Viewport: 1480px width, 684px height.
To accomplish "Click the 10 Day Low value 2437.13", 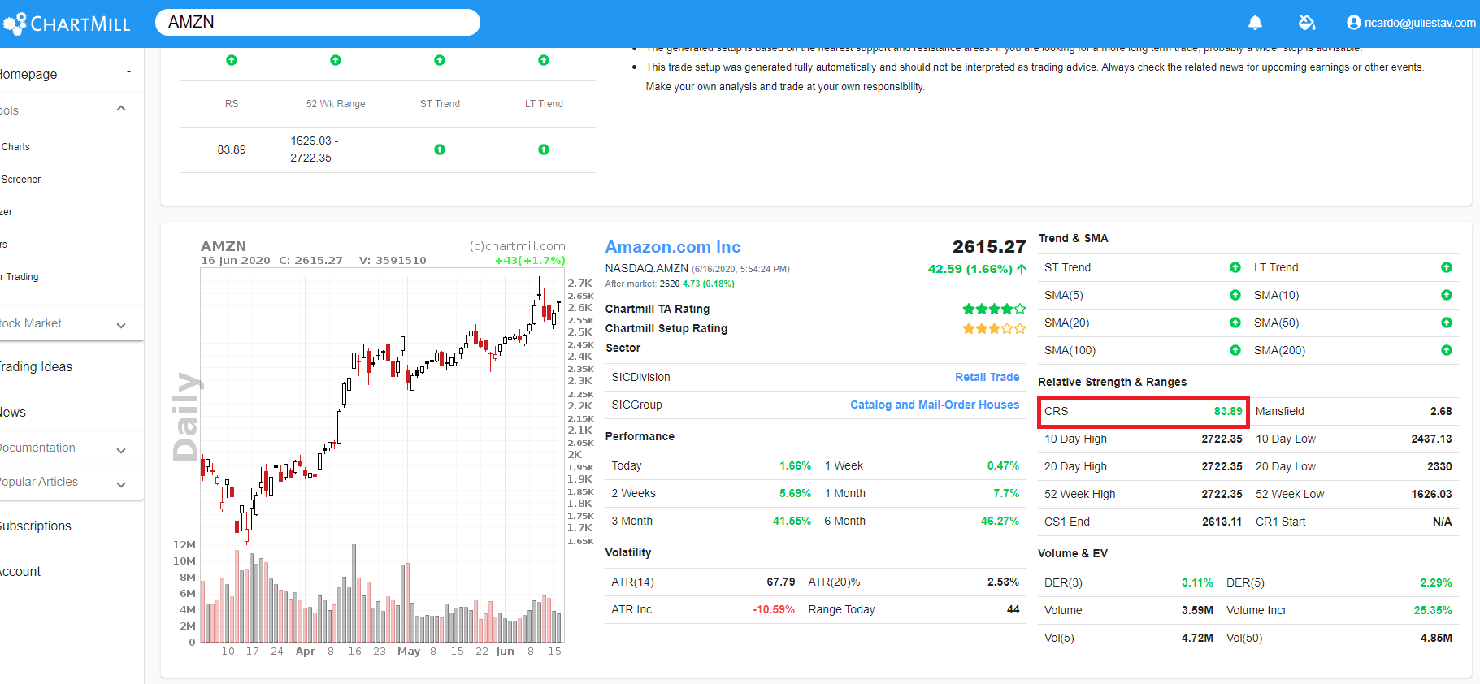I will (1432, 439).
